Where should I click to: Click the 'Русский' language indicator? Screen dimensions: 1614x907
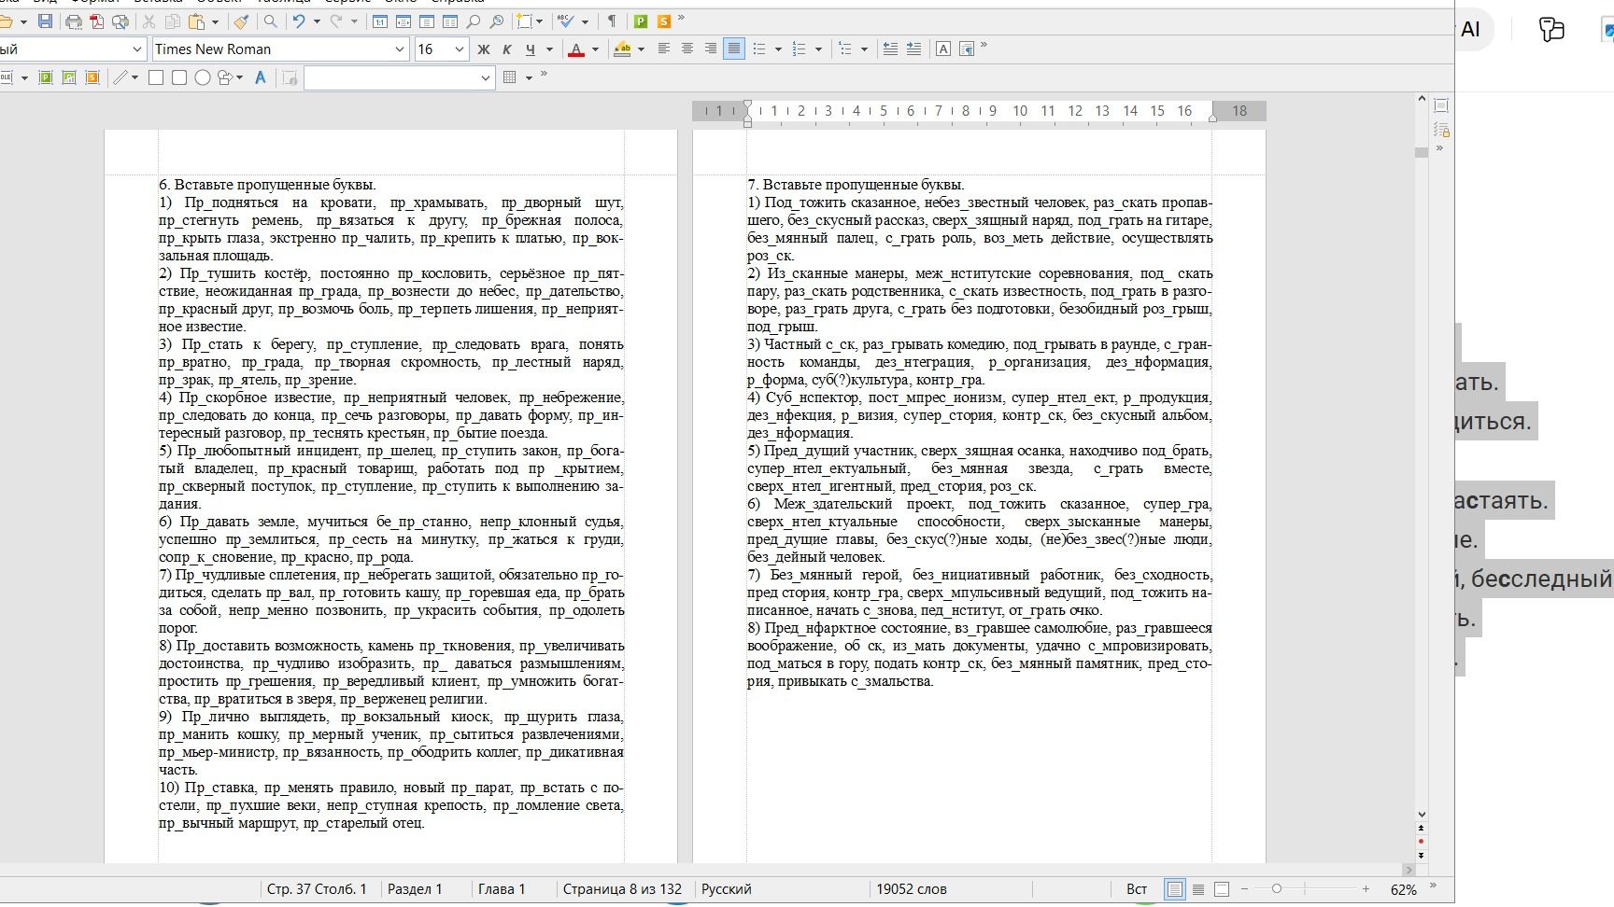tap(727, 889)
